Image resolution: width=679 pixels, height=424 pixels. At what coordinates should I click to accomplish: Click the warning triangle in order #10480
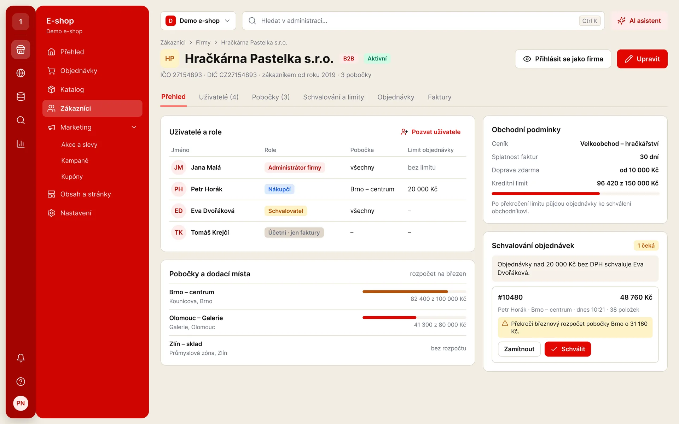click(505, 323)
